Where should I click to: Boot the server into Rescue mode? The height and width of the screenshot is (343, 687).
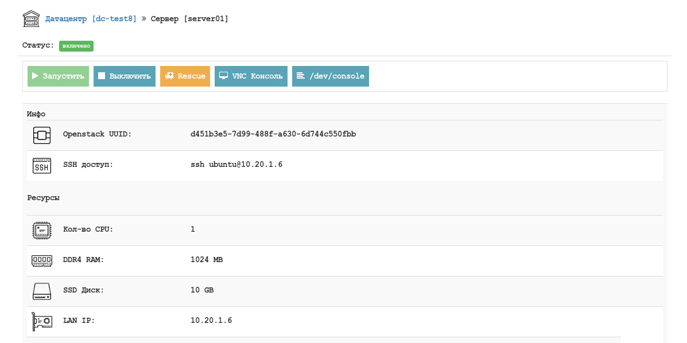pyautogui.click(x=185, y=76)
